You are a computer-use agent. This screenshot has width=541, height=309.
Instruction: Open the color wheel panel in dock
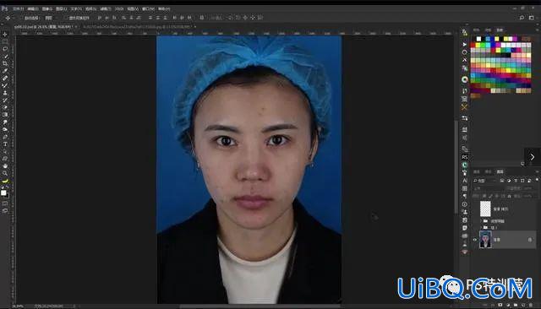click(465, 79)
